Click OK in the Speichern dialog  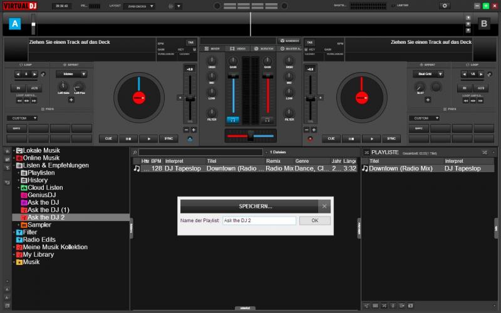314,220
